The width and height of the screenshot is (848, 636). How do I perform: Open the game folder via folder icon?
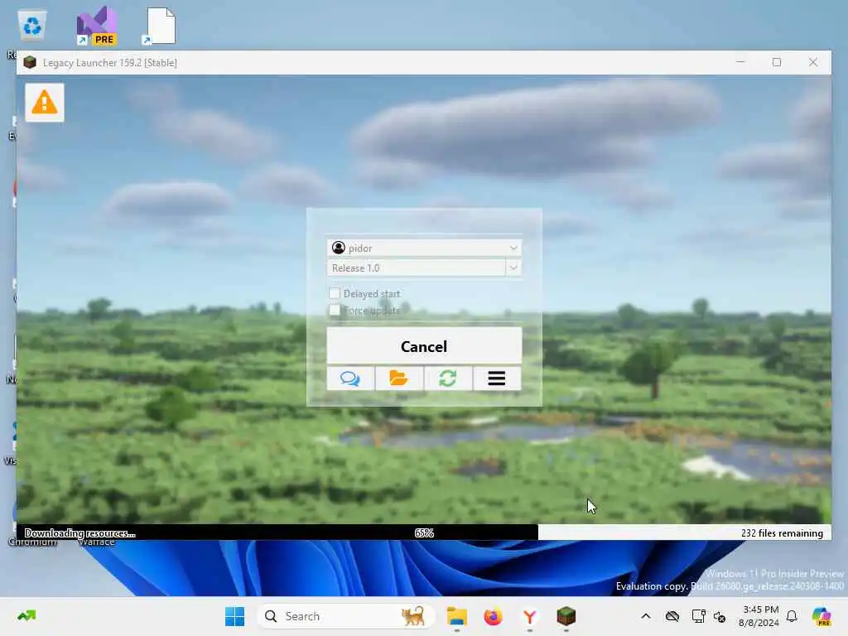(x=398, y=378)
